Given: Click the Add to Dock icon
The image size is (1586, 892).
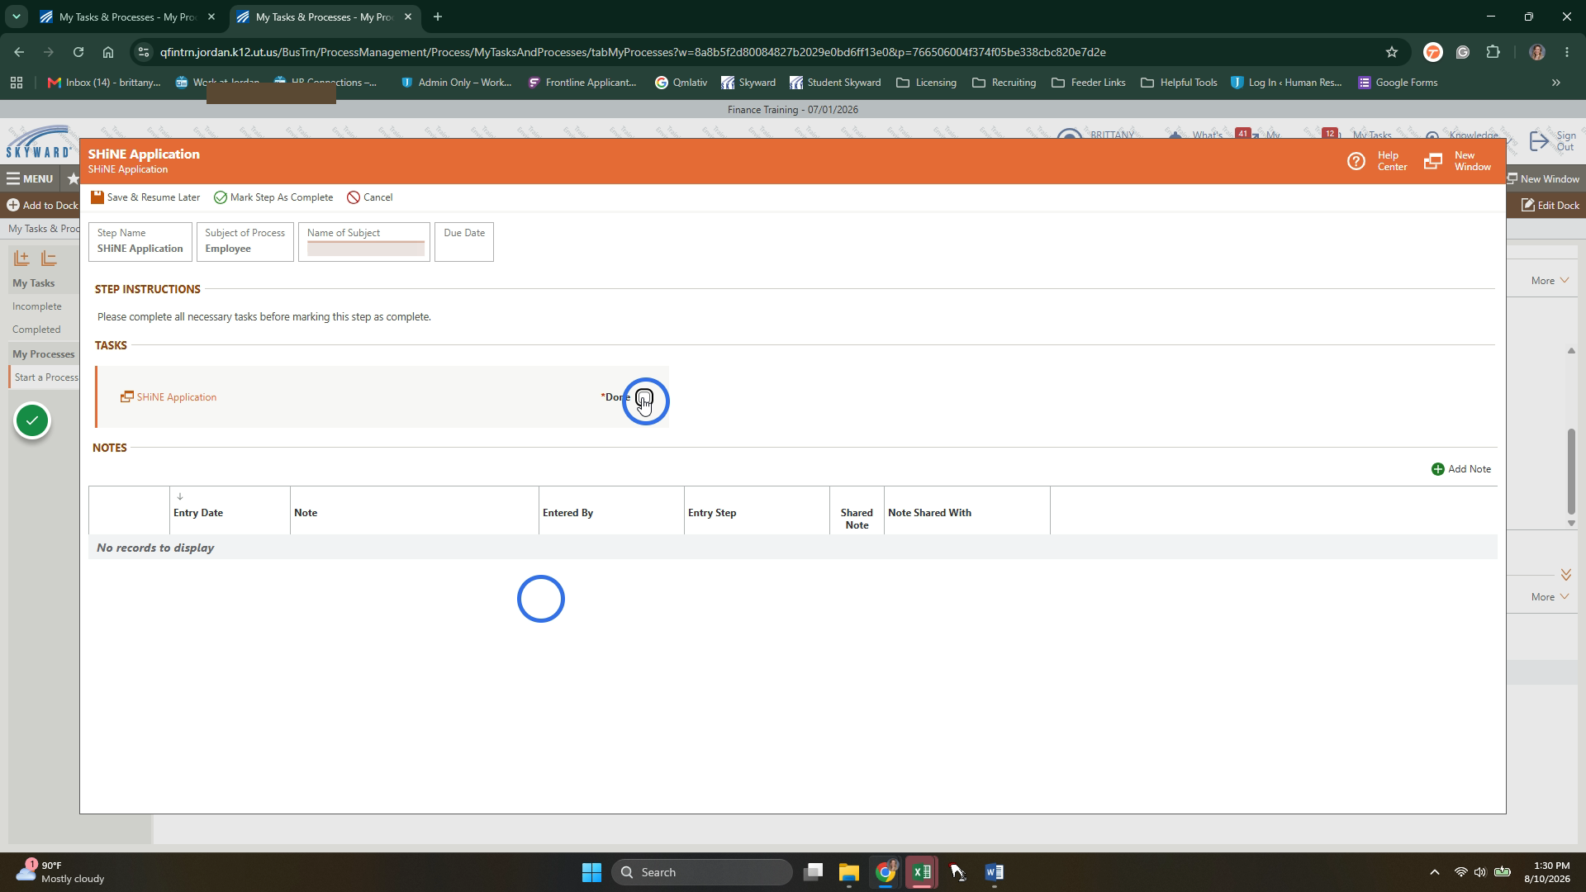Looking at the screenshot, I should [x=13, y=205].
